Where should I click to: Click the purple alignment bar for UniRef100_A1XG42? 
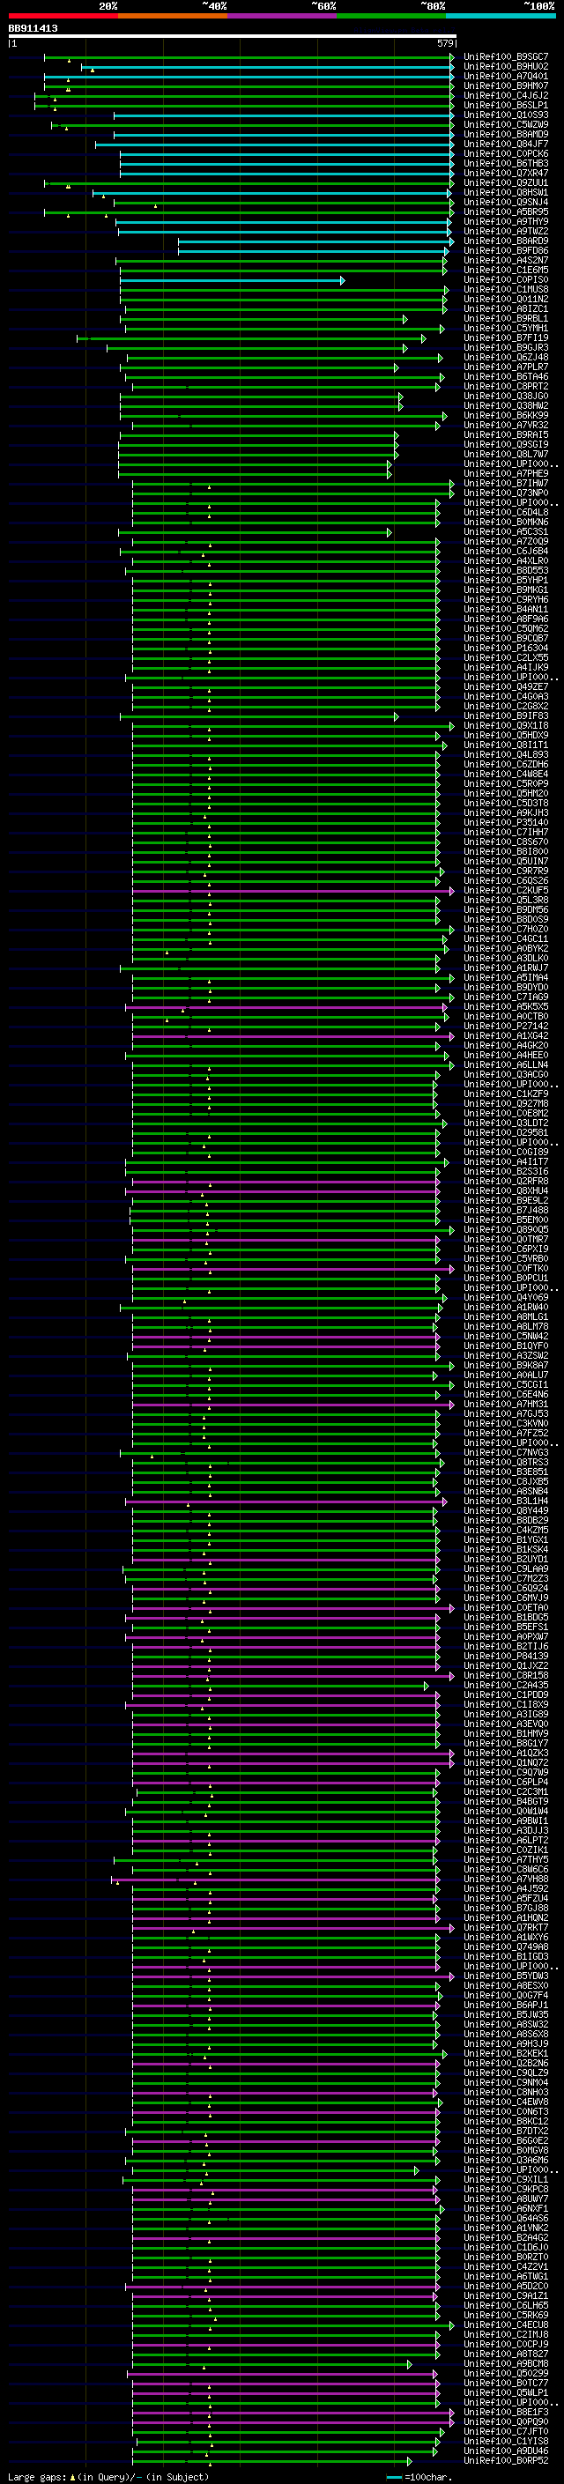pyautogui.click(x=292, y=1036)
